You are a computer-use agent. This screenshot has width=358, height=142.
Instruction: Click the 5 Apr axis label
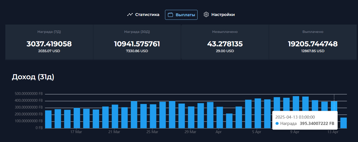point(257,132)
